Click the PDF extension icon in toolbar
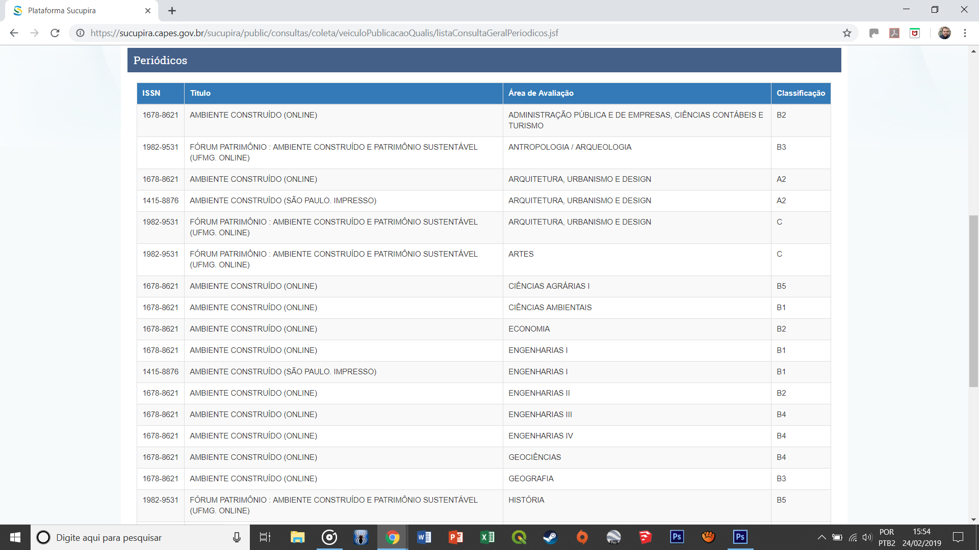Image resolution: width=979 pixels, height=550 pixels. (894, 33)
